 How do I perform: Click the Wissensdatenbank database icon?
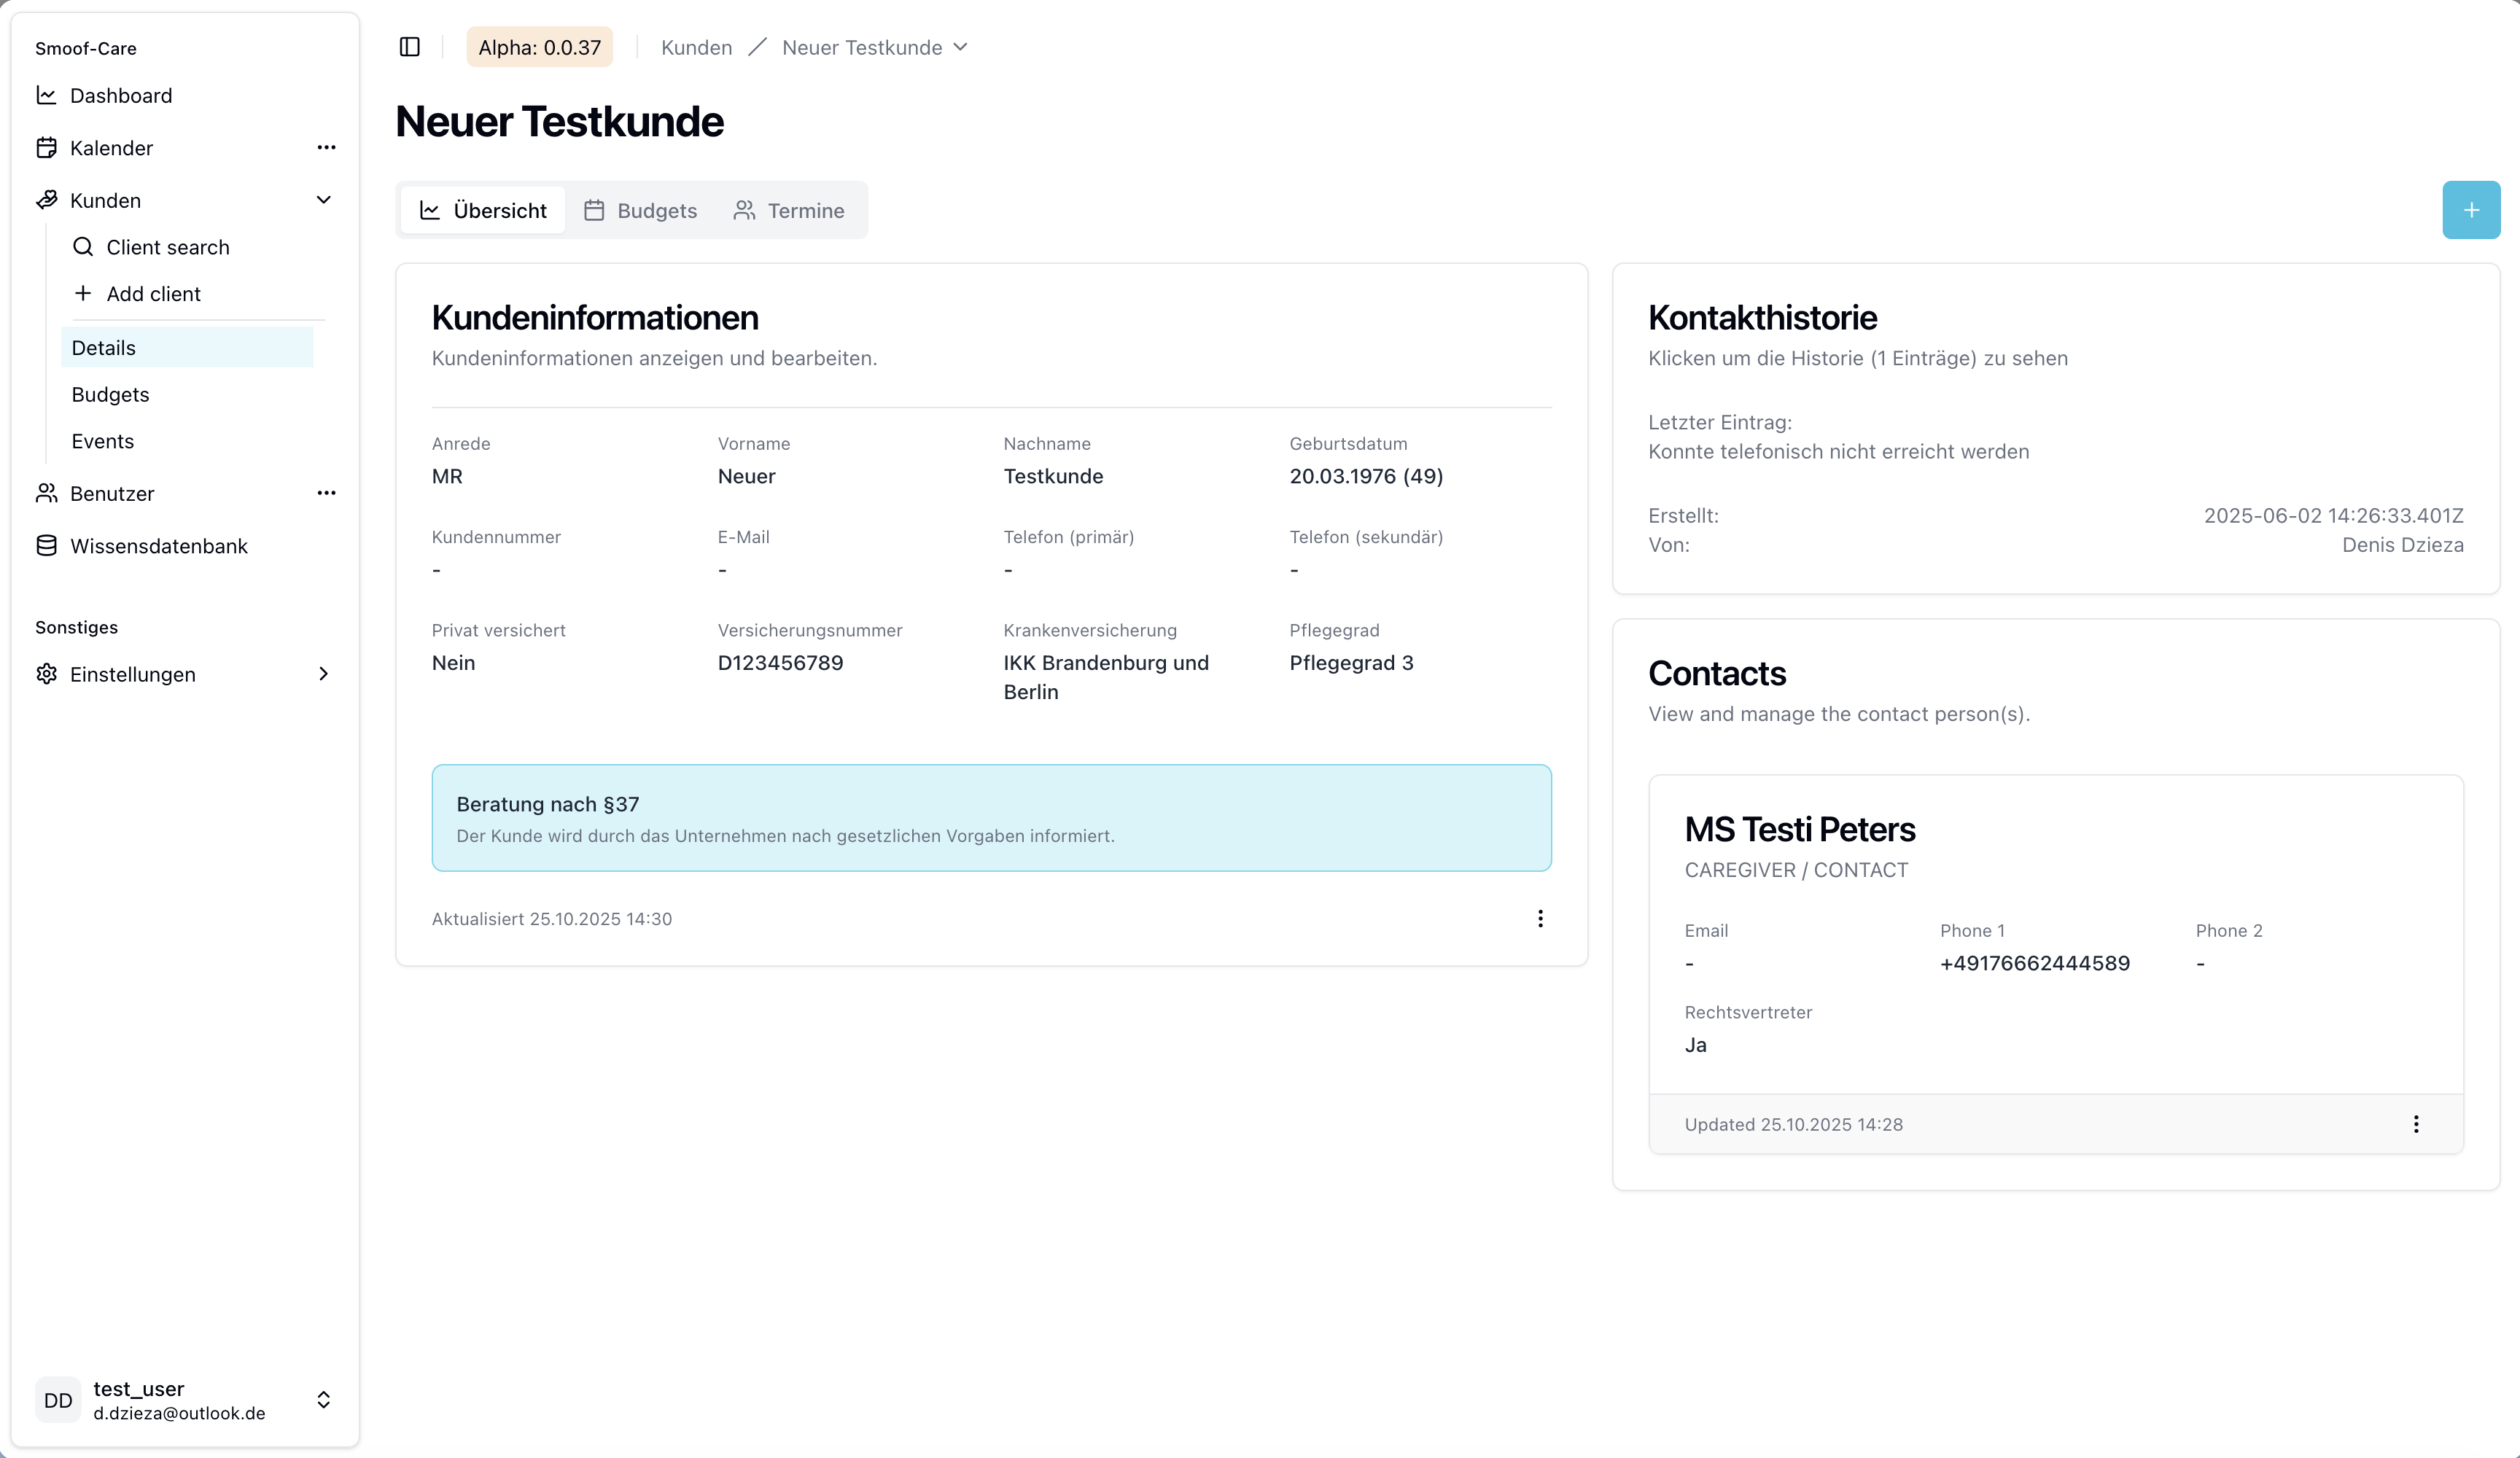coord(46,546)
